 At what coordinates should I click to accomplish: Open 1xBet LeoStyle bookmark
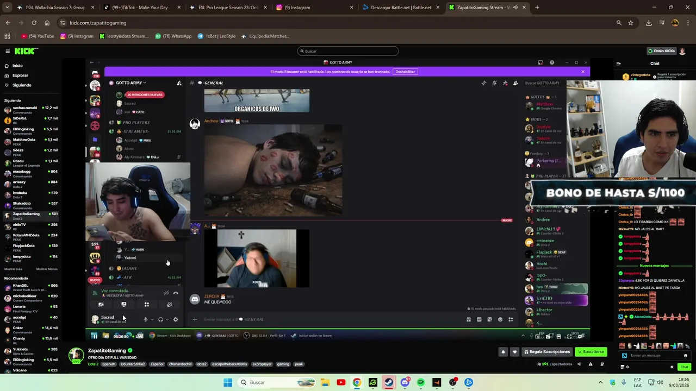(x=216, y=36)
